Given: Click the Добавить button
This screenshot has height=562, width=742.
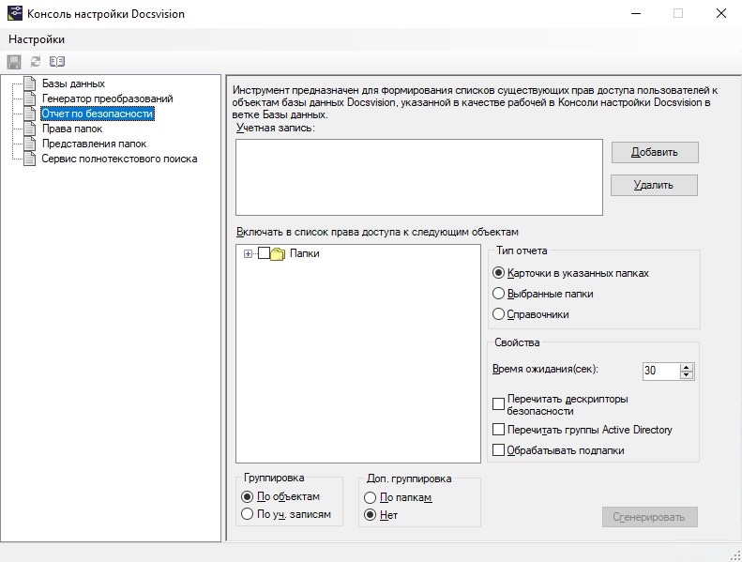Looking at the screenshot, I should (x=654, y=152).
